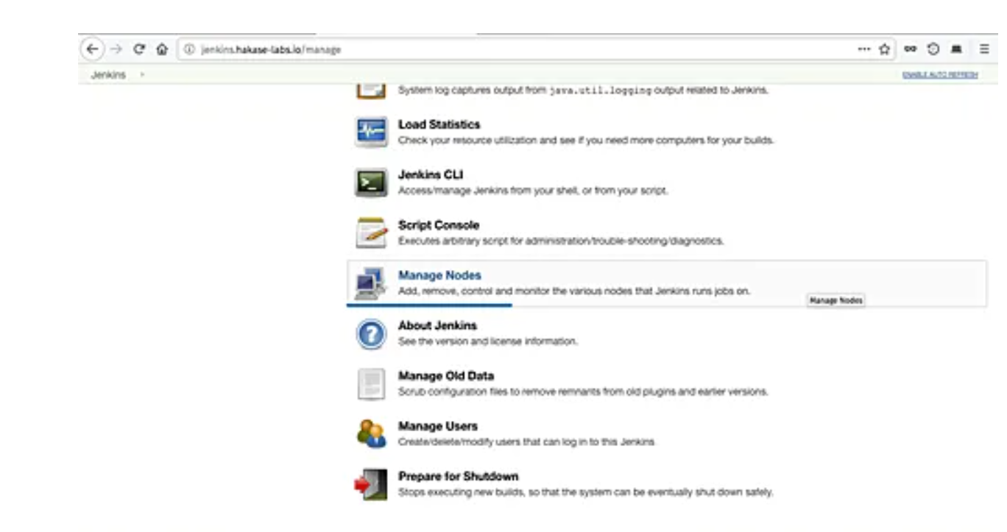Click the text 'Create/delete/modify users that can log in'
The width and height of the screenshot is (1007, 532).
[498, 441]
